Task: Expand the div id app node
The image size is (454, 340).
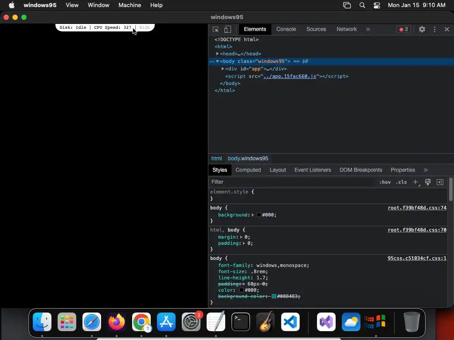Action: pos(223,69)
